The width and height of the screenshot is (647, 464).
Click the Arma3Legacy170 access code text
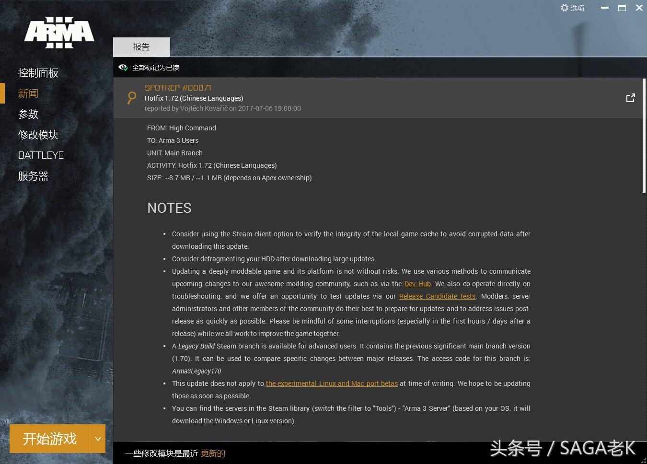[196, 371]
